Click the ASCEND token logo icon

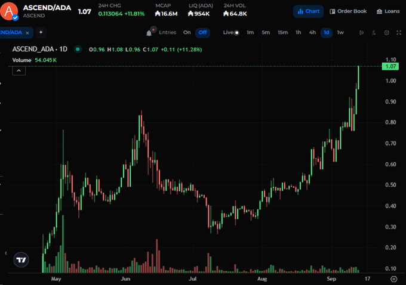pyautogui.click(x=9, y=11)
